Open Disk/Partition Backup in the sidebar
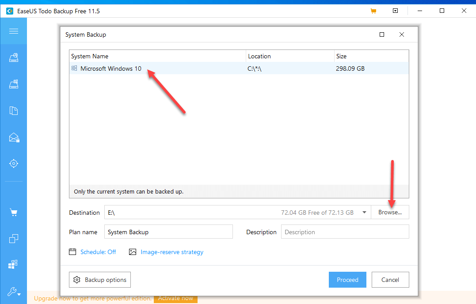The width and height of the screenshot is (476, 304). (x=14, y=57)
